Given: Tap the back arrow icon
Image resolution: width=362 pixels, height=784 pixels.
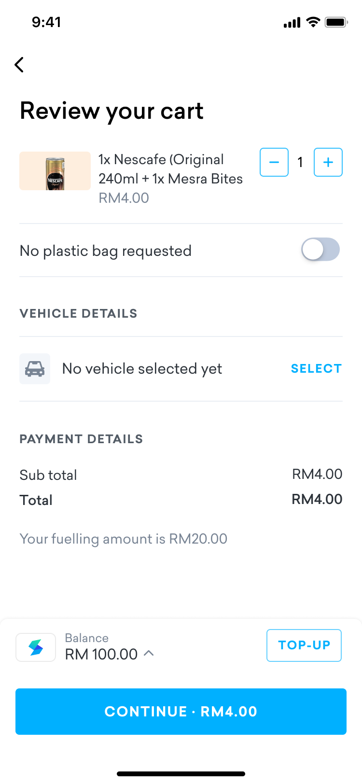Looking at the screenshot, I should [19, 65].
